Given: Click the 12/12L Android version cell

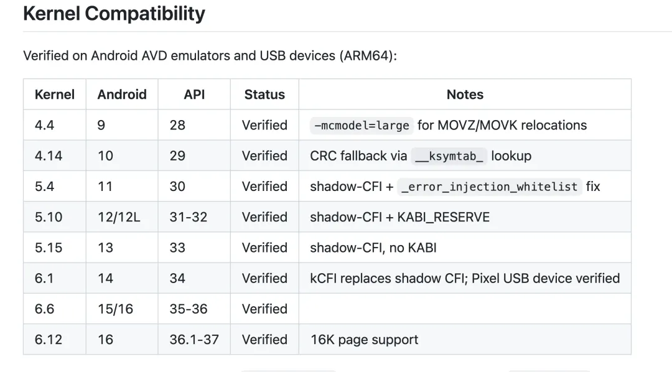Looking at the screenshot, I should pos(119,217).
